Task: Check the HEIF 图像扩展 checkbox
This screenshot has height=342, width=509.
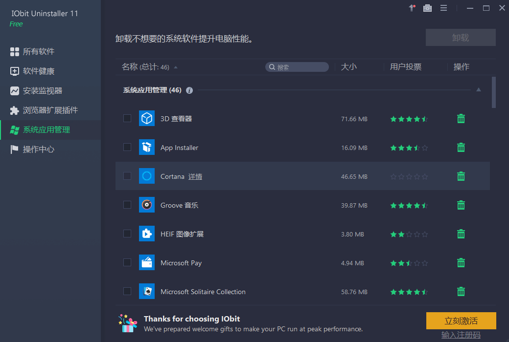Action: [127, 234]
